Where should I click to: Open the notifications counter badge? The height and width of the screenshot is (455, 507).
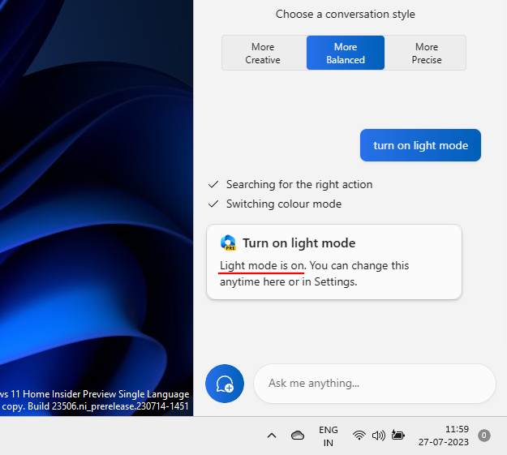pyautogui.click(x=484, y=436)
